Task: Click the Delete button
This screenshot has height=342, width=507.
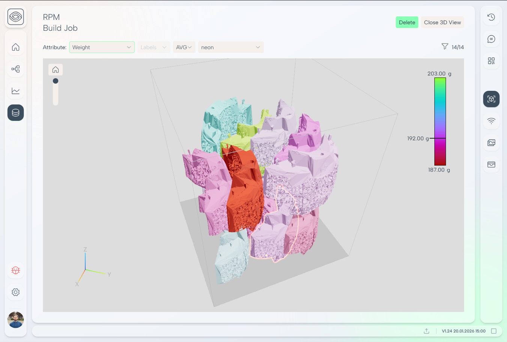Action: [x=407, y=23]
